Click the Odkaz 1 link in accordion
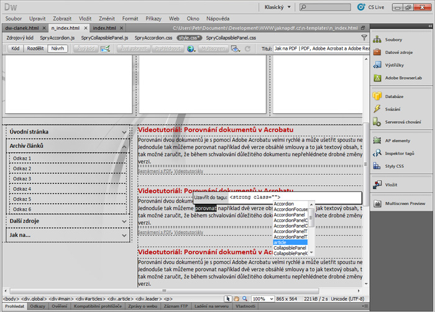This screenshot has height=312, width=435. [x=22, y=158]
